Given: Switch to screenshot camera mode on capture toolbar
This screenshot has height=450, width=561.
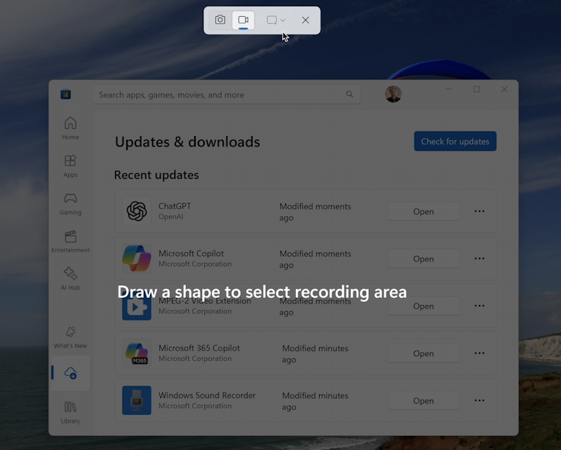Looking at the screenshot, I should pos(219,20).
